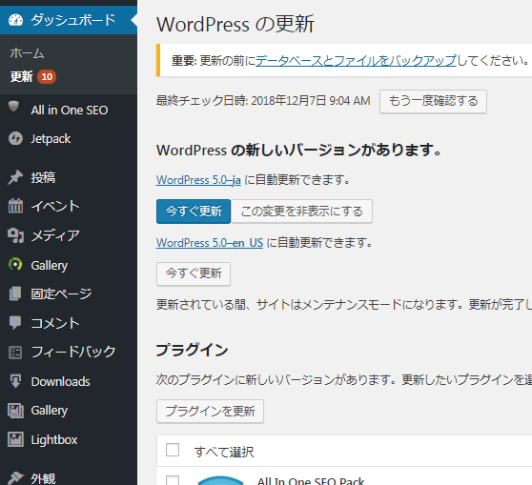Click the calendar icon beside イベント
Viewport: 532px width, 485px height.
pyautogui.click(x=15, y=206)
